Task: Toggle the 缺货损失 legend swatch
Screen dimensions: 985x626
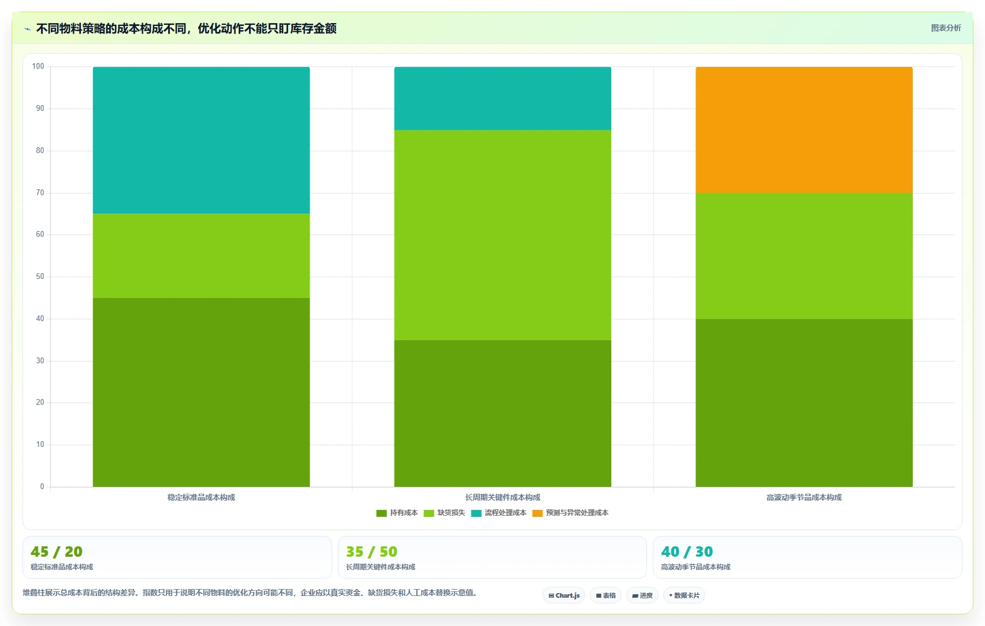Action: [x=429, y=513]
